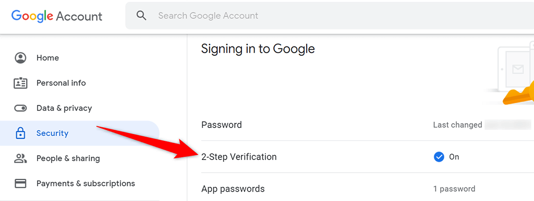
Task: Open the Password row
Action: pyautogui.click(x=368, y=125)
